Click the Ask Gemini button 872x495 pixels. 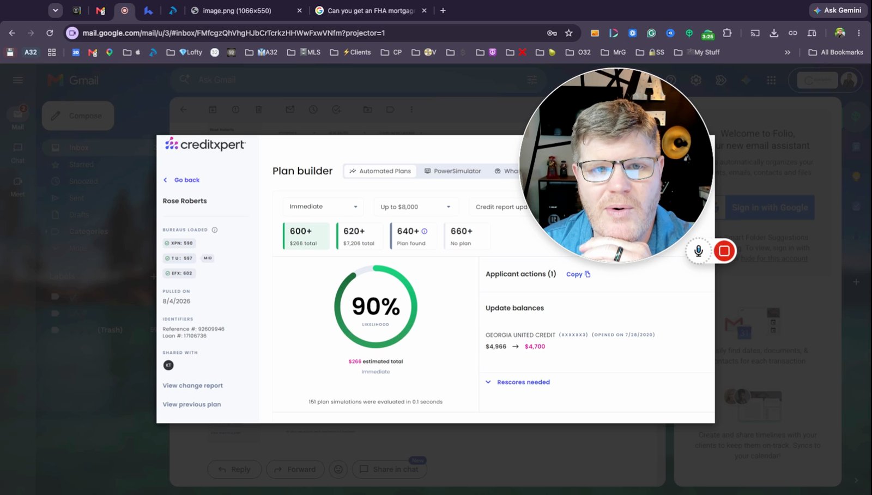coord(838,10)
